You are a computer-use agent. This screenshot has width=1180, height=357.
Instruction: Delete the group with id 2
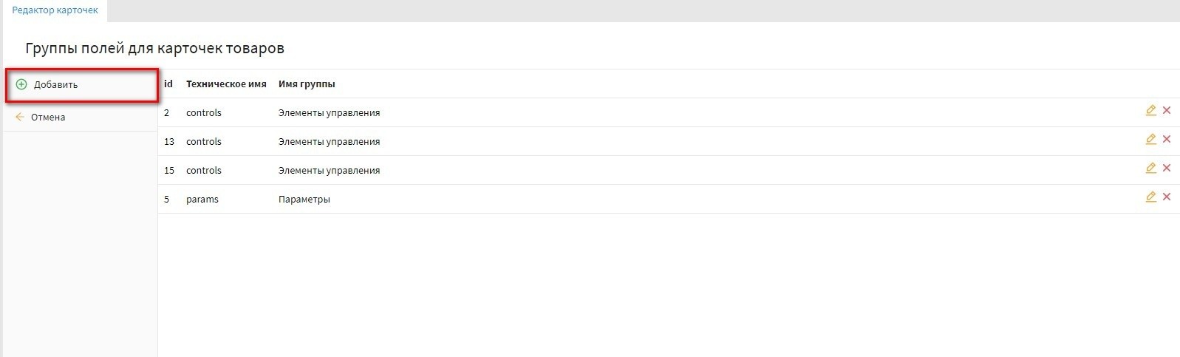[x=1167, y=111]
